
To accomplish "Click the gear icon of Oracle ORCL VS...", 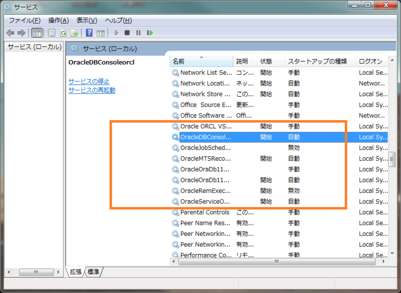I will click(175, 126).
